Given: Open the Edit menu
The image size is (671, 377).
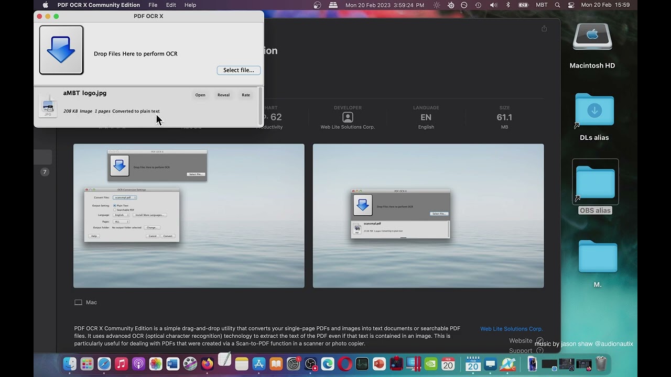Looking at the screenshot, I should coord(171,5).
